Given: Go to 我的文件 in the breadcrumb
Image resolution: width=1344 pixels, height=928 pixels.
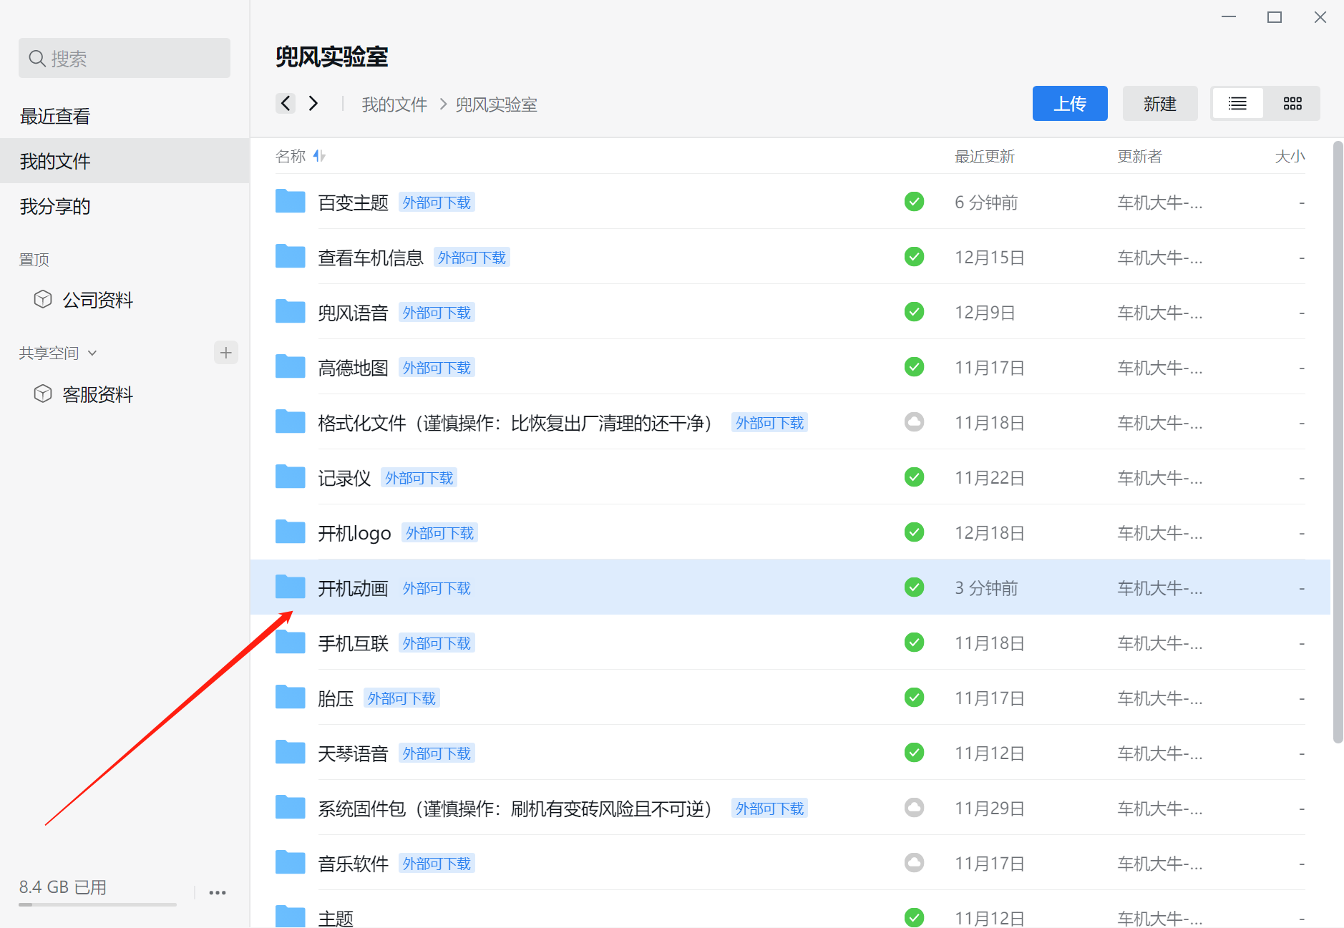Looking at the screenshot, I should pyautogui.click(x=394, y=104).
